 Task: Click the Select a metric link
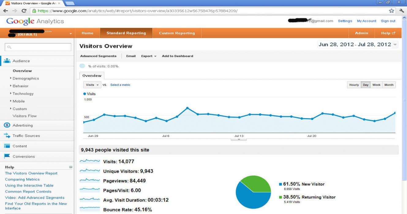[120, 85]
